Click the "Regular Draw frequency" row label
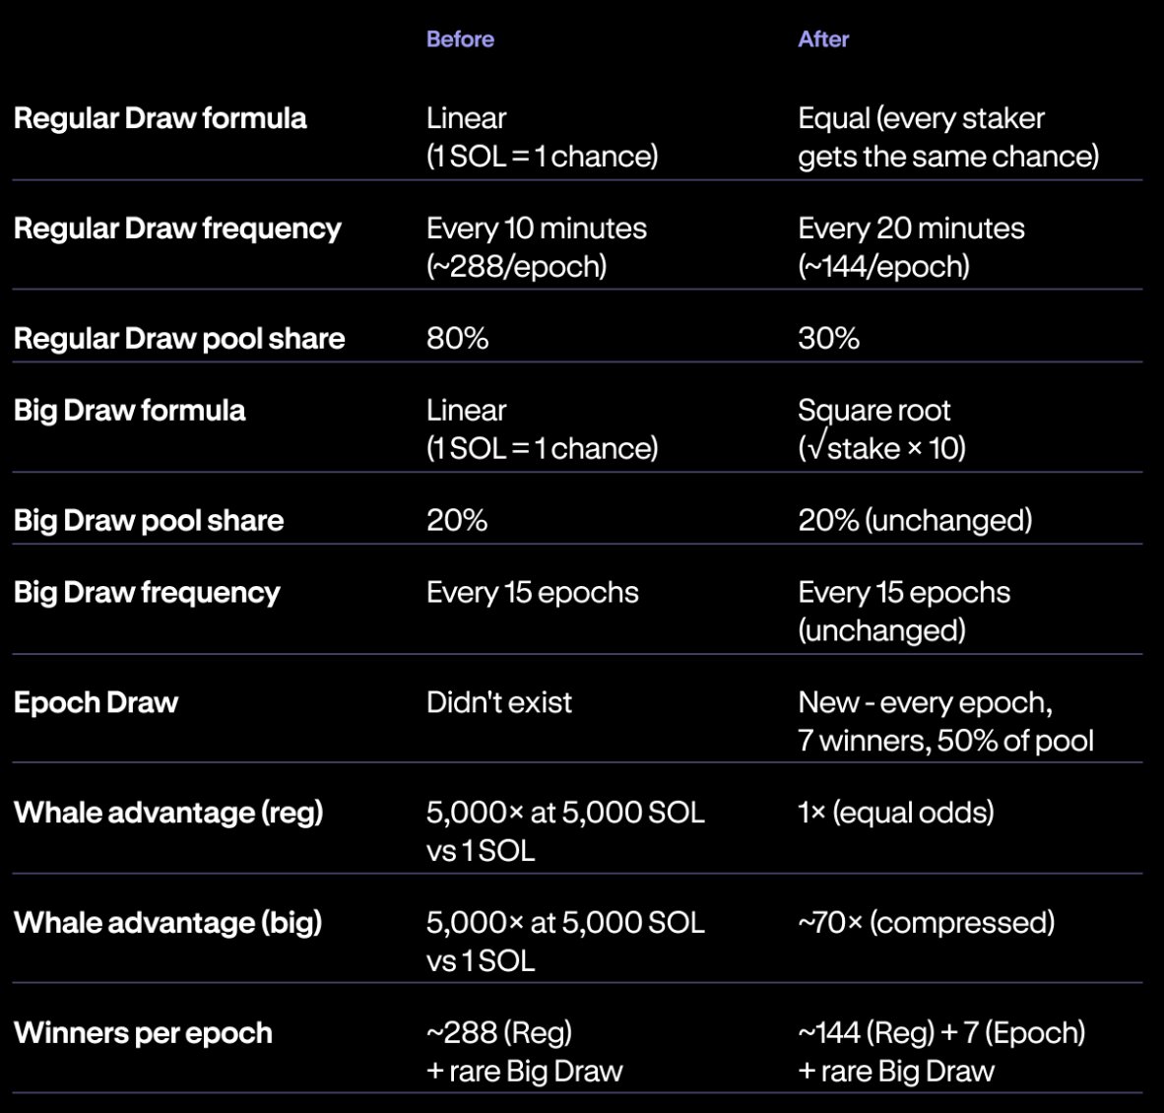 177,229
